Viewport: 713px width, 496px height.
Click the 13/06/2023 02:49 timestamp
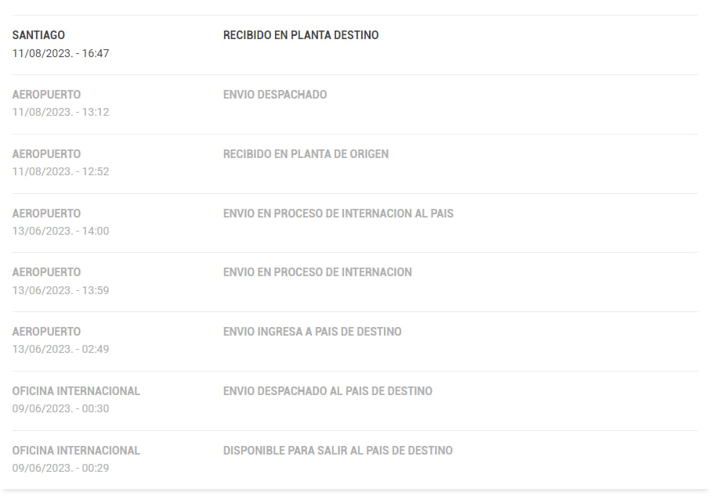click(x=60, y=349)
